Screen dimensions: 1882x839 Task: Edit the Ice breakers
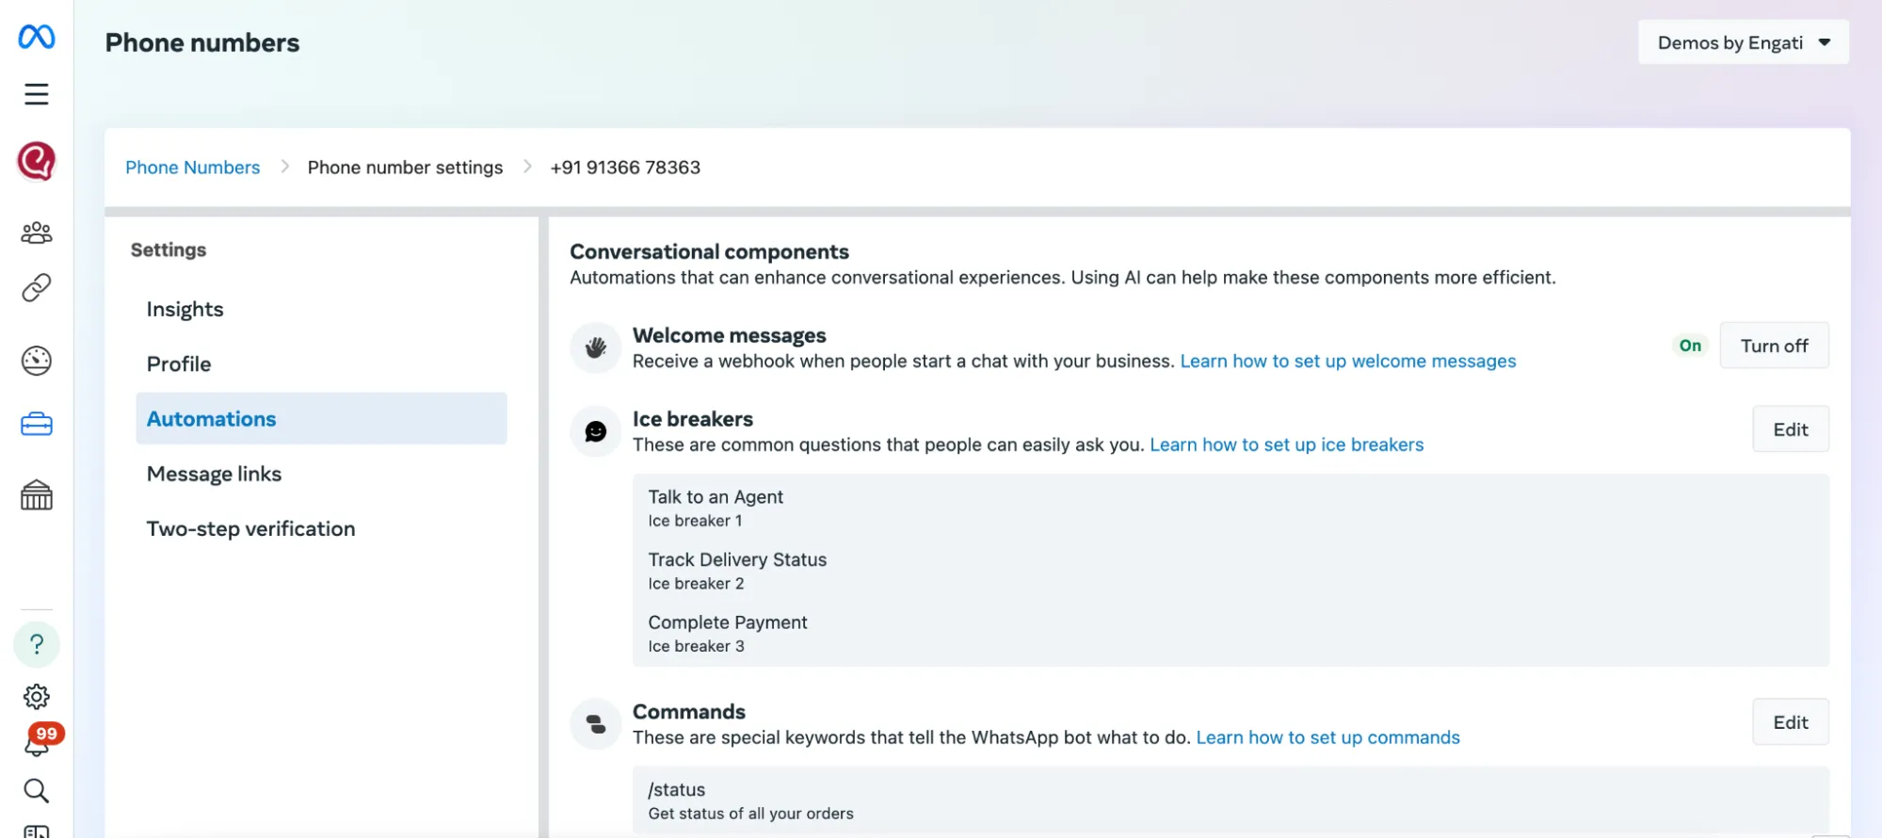[1791, 429]
